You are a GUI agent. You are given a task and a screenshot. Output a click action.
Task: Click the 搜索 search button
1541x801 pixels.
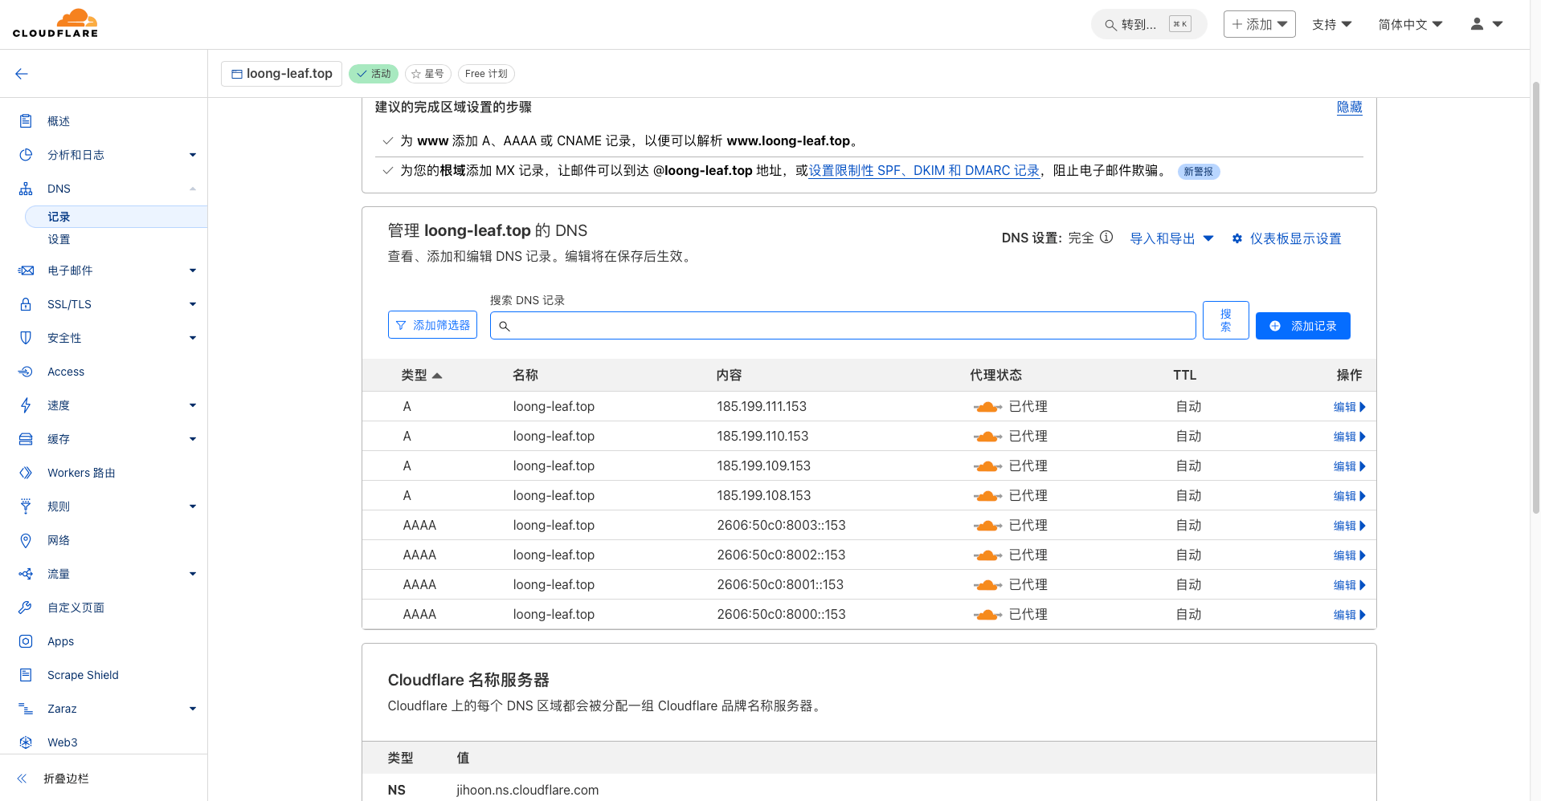click(1225, 320)
